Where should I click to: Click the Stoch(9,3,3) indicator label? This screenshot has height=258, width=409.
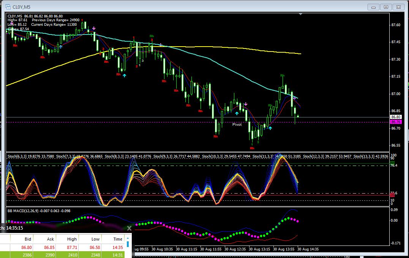pyautogui.click(x=177, y=156)
